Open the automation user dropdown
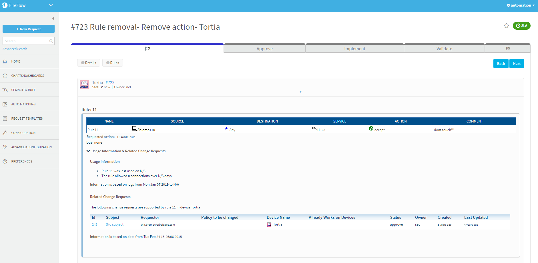The image size is (538, 263). tap(521, 5)
